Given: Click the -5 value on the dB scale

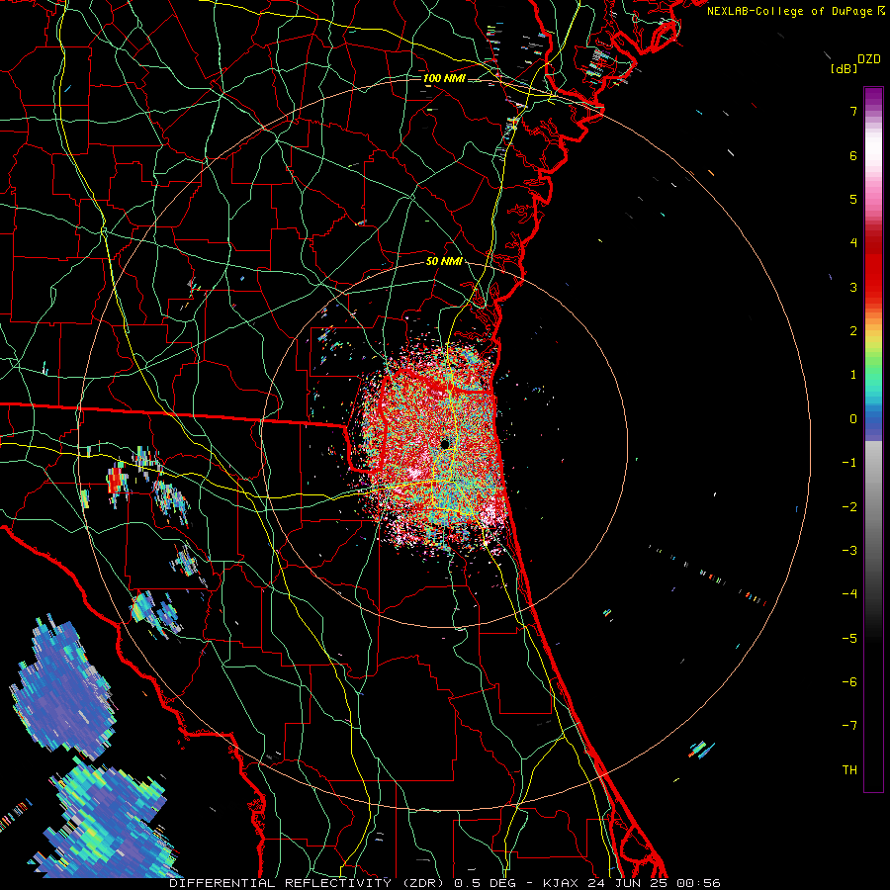Looking at the screenshot, I should (x=849, y=639).
